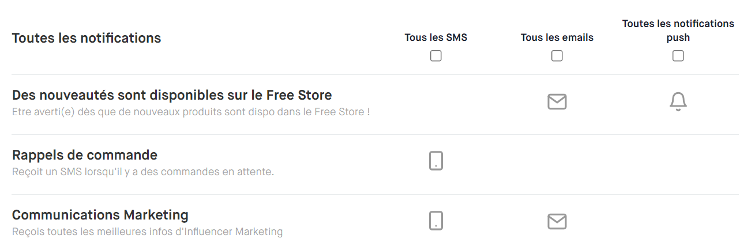Image resolution: width=740 pixels, height=246 pixels.
Task: Tick the Toutes les notifications push checkbox
Action: click(x=678, y=56)
